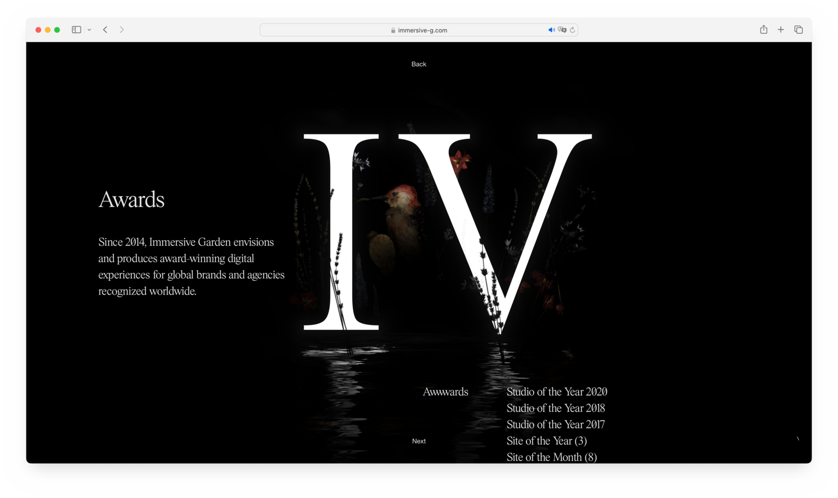Screen dimensions: 838x498
Task: Click the address bar showing immersive-g.com
Action: pos(419,30)
